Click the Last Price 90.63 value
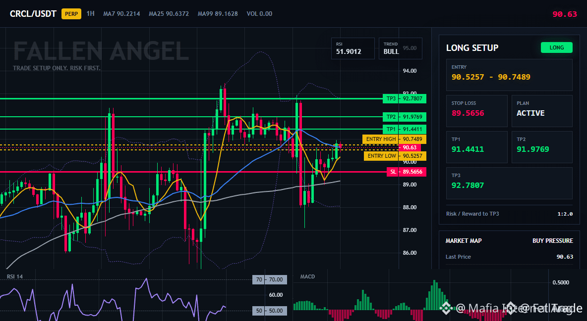The image size is (587, 321). pos(565,257)
